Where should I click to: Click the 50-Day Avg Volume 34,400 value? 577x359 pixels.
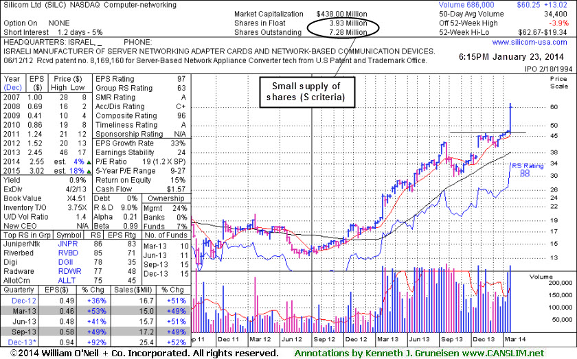(x=555, y=14)
